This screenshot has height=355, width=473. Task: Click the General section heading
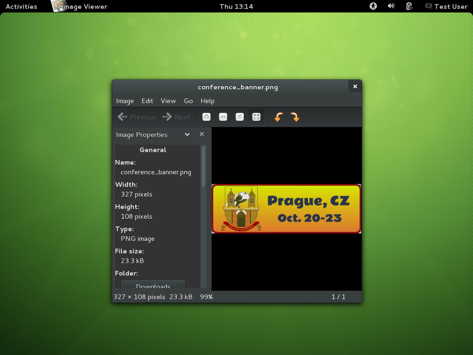152,150
